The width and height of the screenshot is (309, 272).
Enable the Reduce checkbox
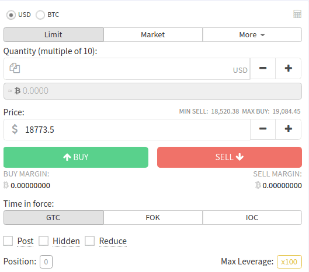[90, 241]
